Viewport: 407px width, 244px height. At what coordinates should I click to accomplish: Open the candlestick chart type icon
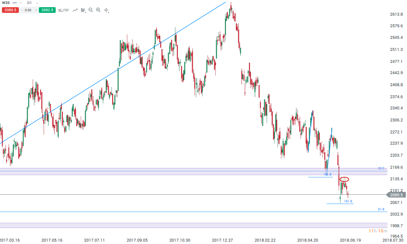click(x=83, y=10)
